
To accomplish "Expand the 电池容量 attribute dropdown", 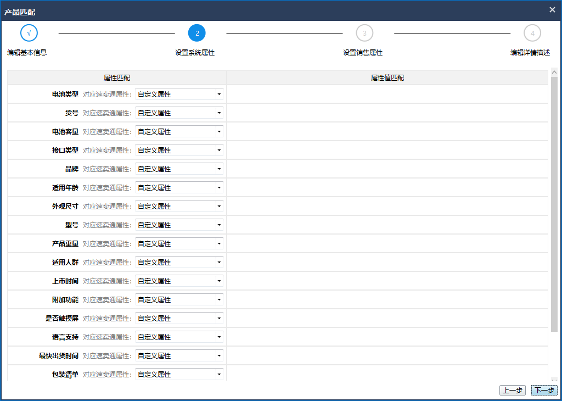I will tap(179, 131).
